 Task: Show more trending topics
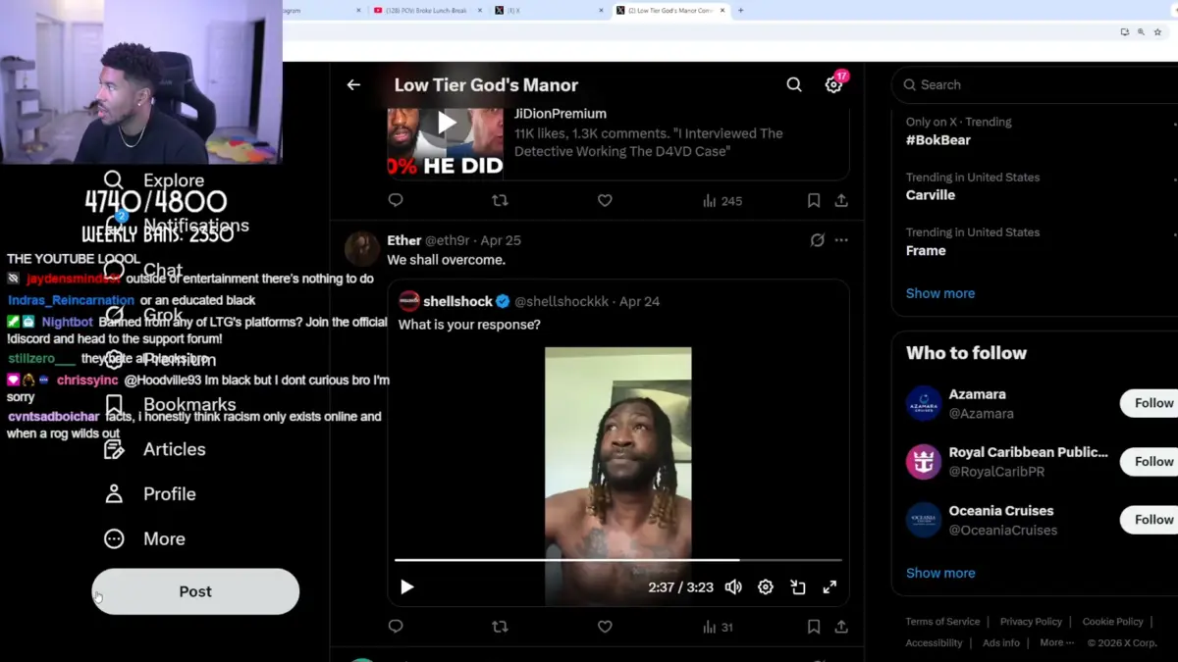click(x=940, y=293)
